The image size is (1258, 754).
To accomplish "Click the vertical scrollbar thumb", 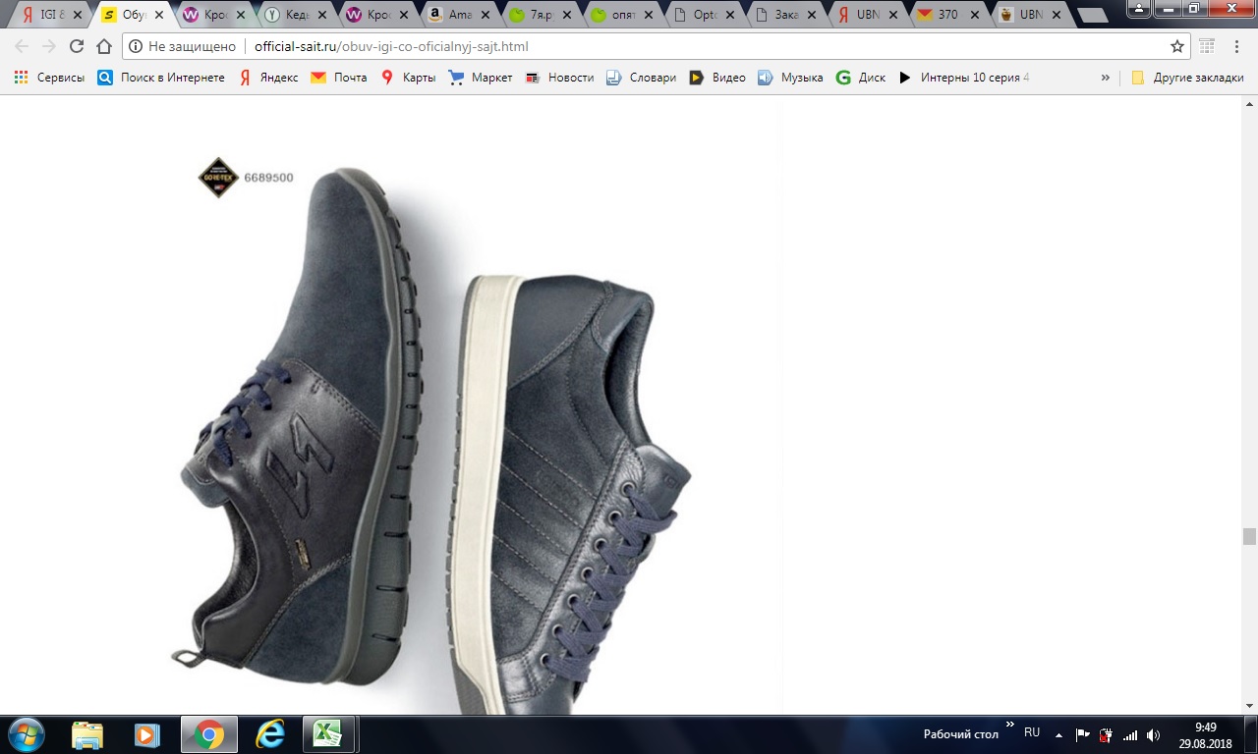I will tap(1249, 536).
